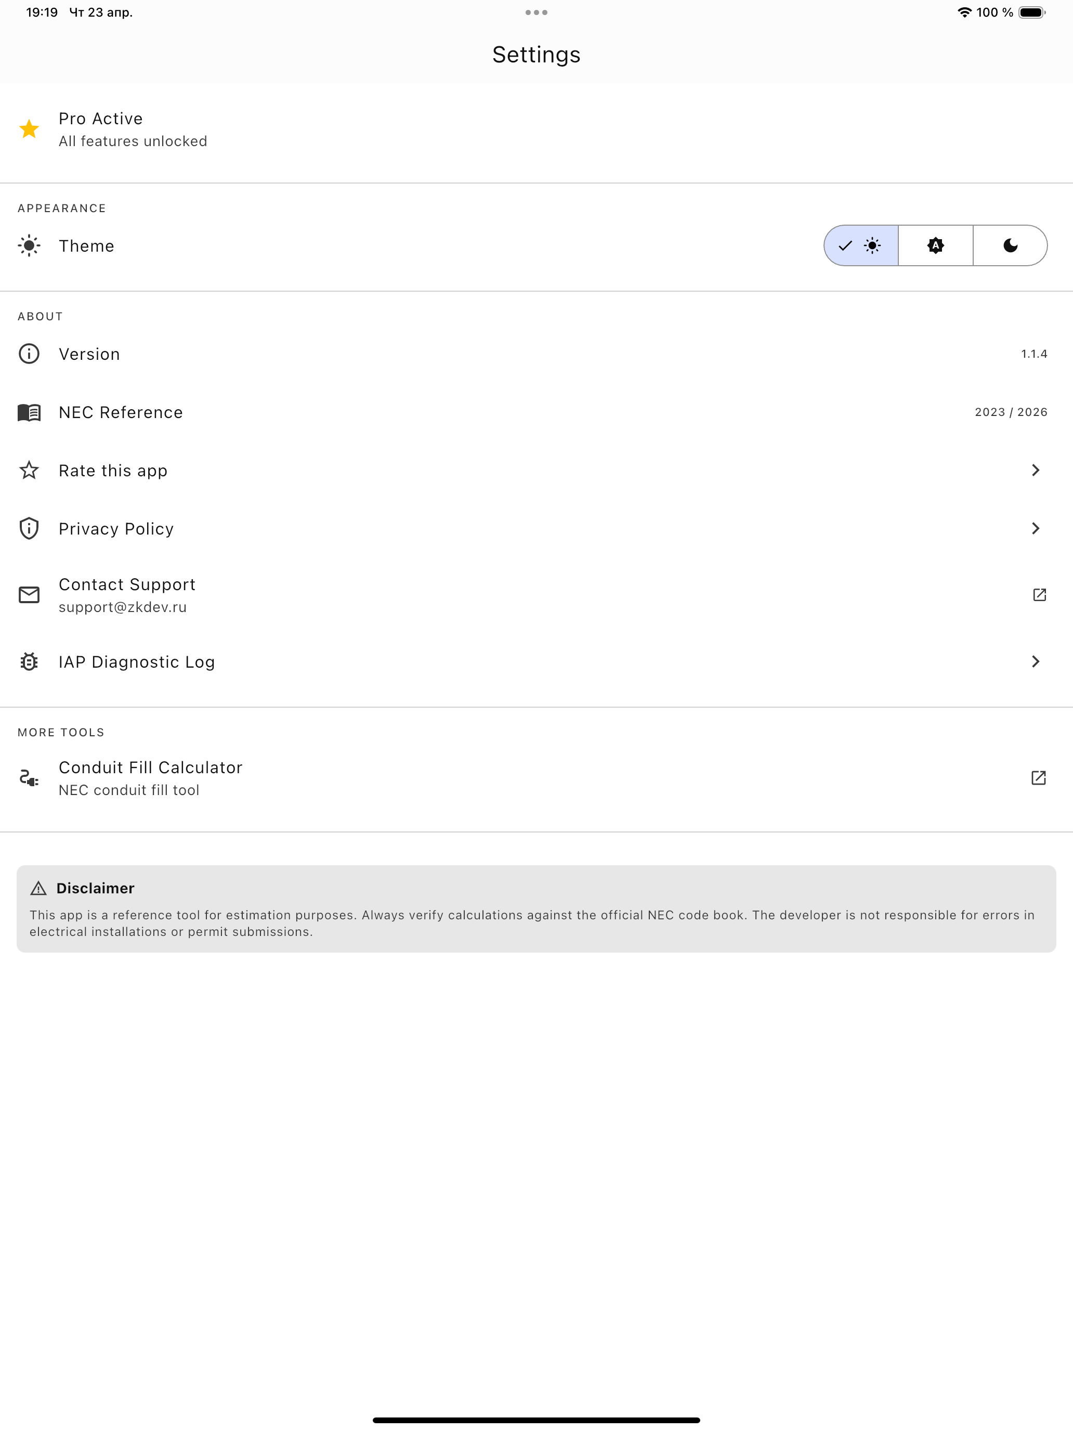This screenshot has height=1431, width=1073.
Task: Click the 2023 / 2026 NEC value
Action: coord(1011,412)
